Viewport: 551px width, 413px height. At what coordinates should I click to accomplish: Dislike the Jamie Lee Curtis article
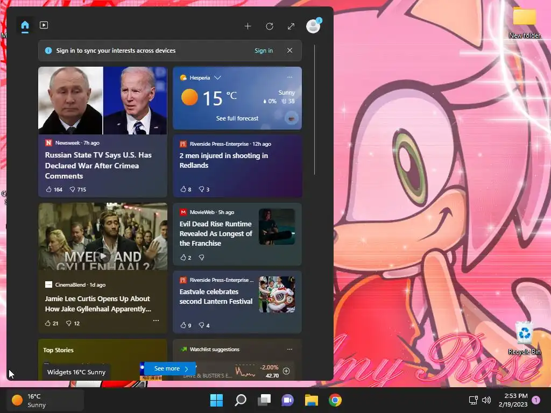pos(73,323)
